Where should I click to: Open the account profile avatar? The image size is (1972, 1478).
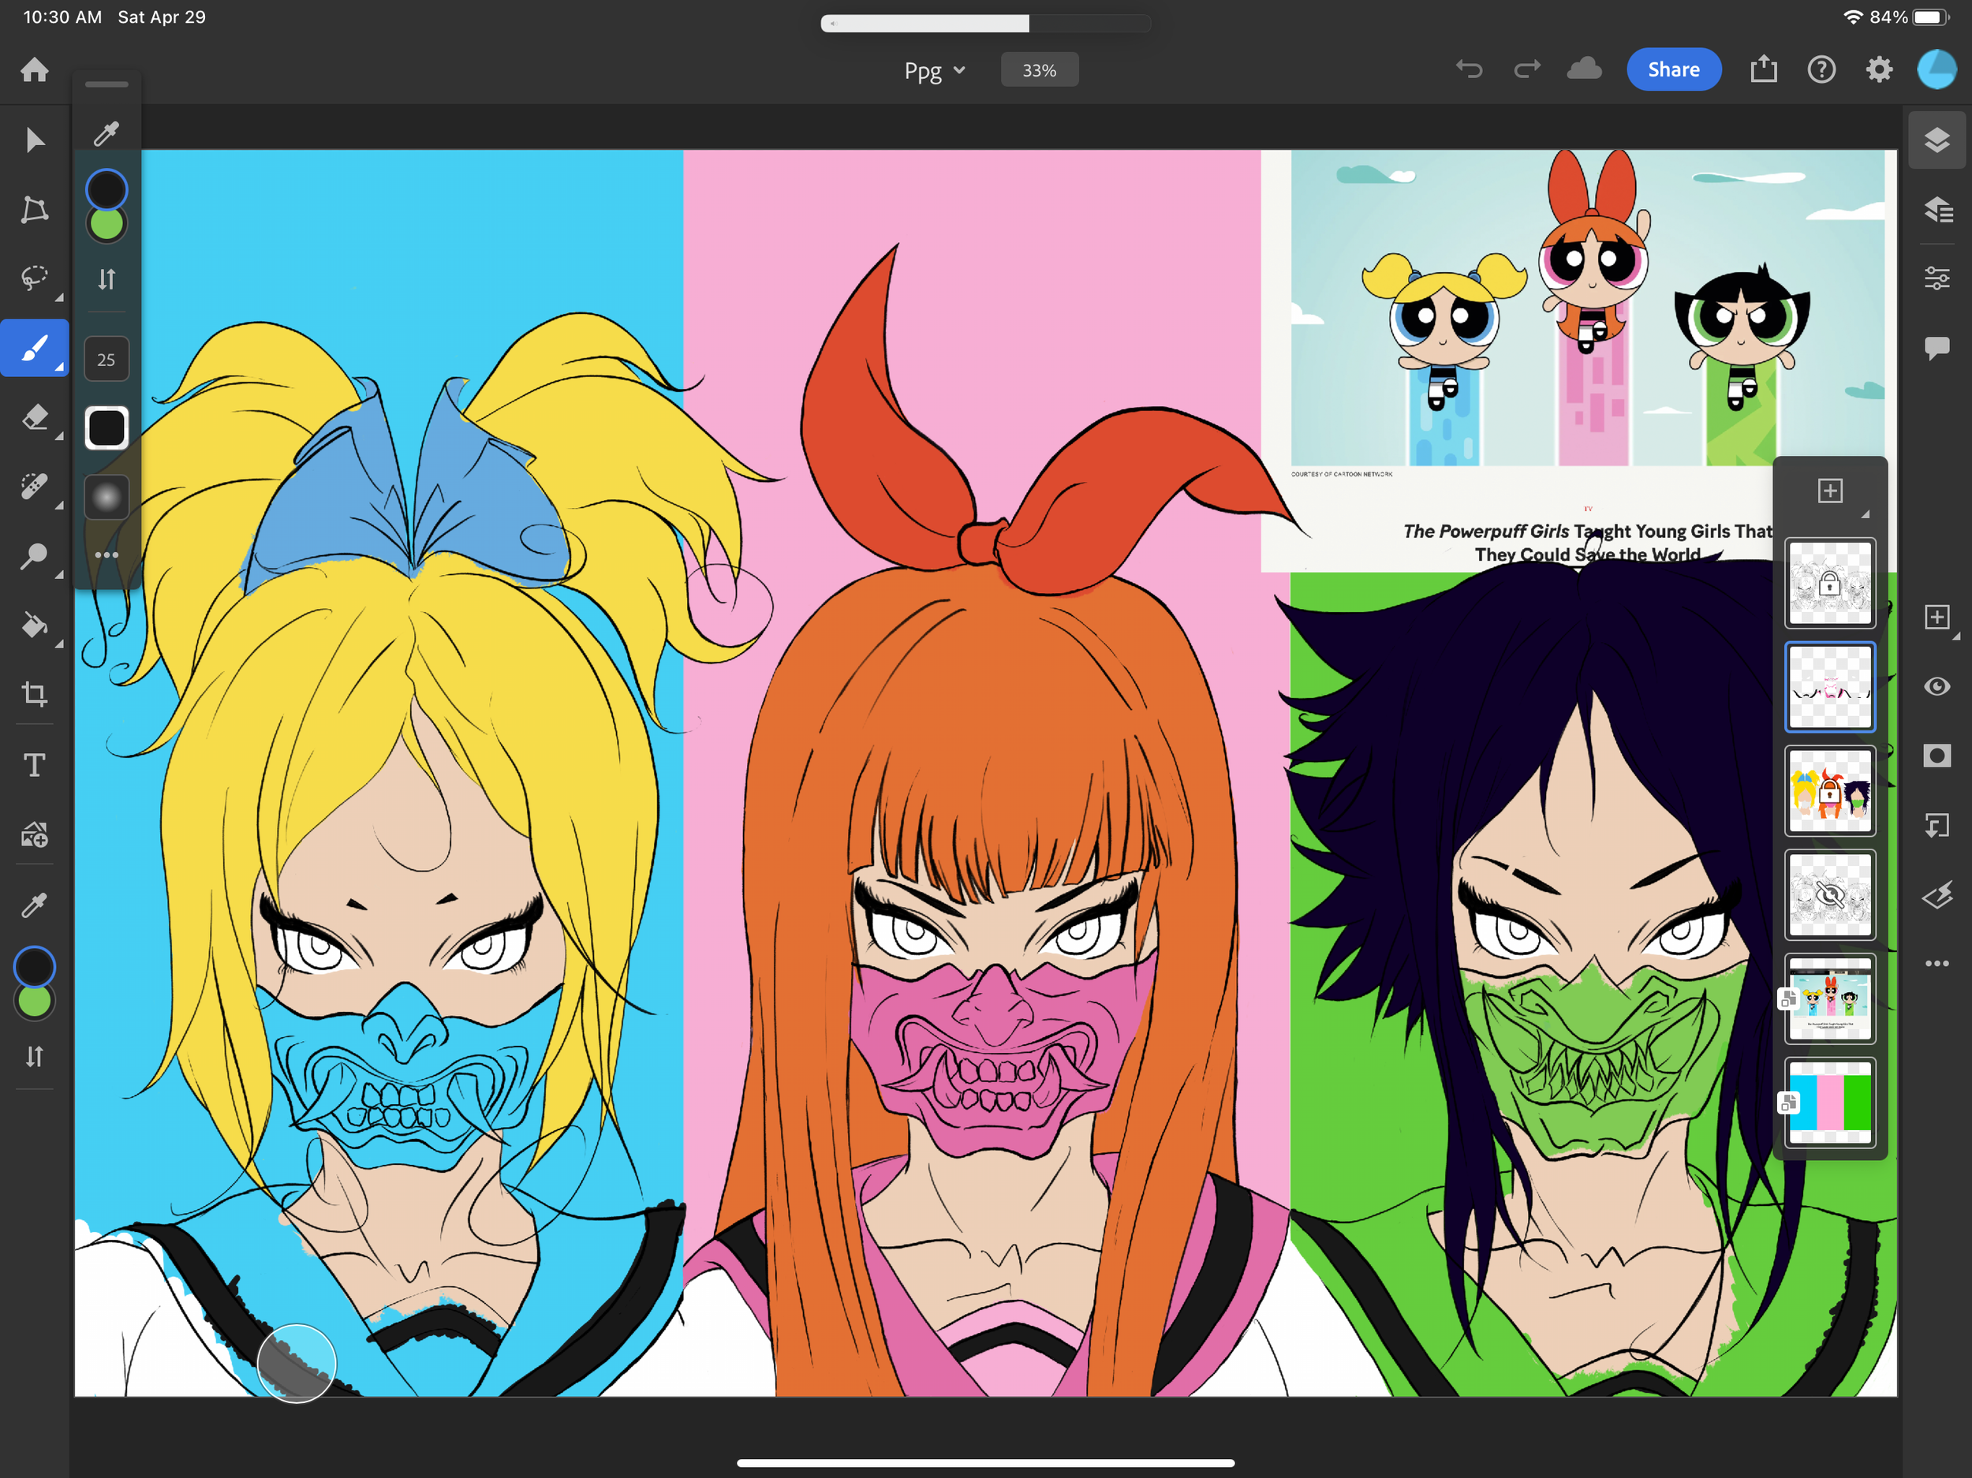[x=1937, y=69]
